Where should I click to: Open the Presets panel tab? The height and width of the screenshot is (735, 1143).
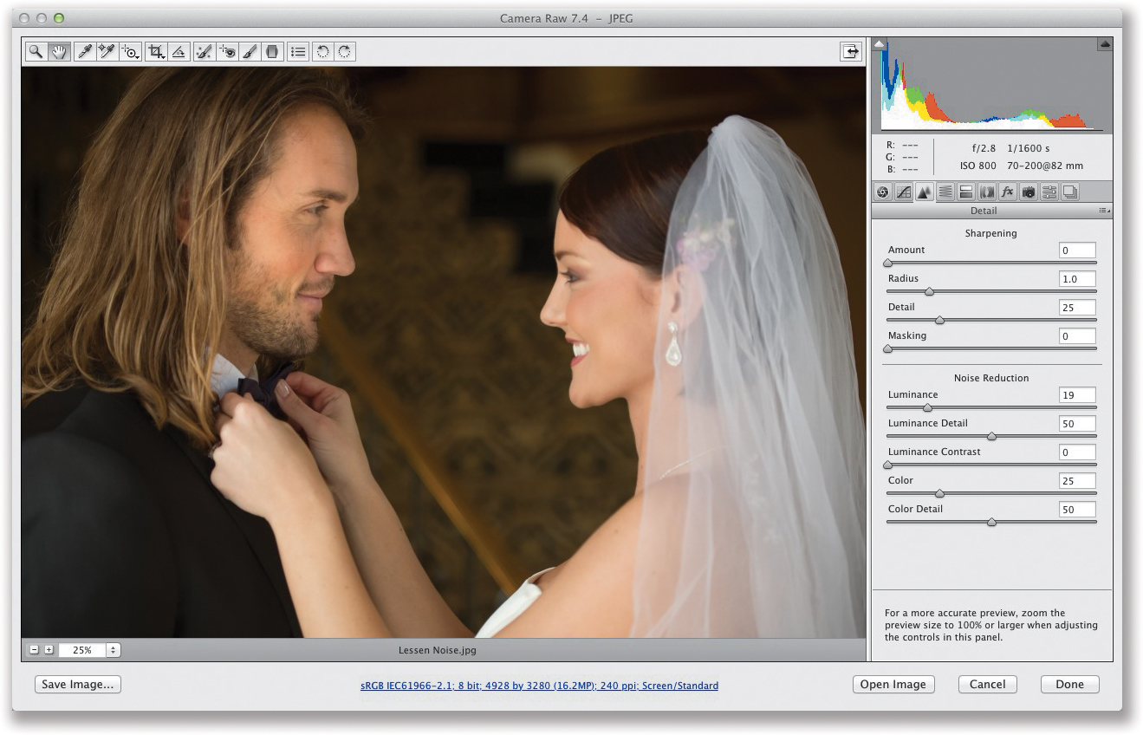point(1049,192)
